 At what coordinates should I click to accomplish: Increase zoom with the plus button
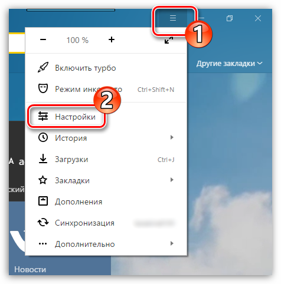(112, 39)
